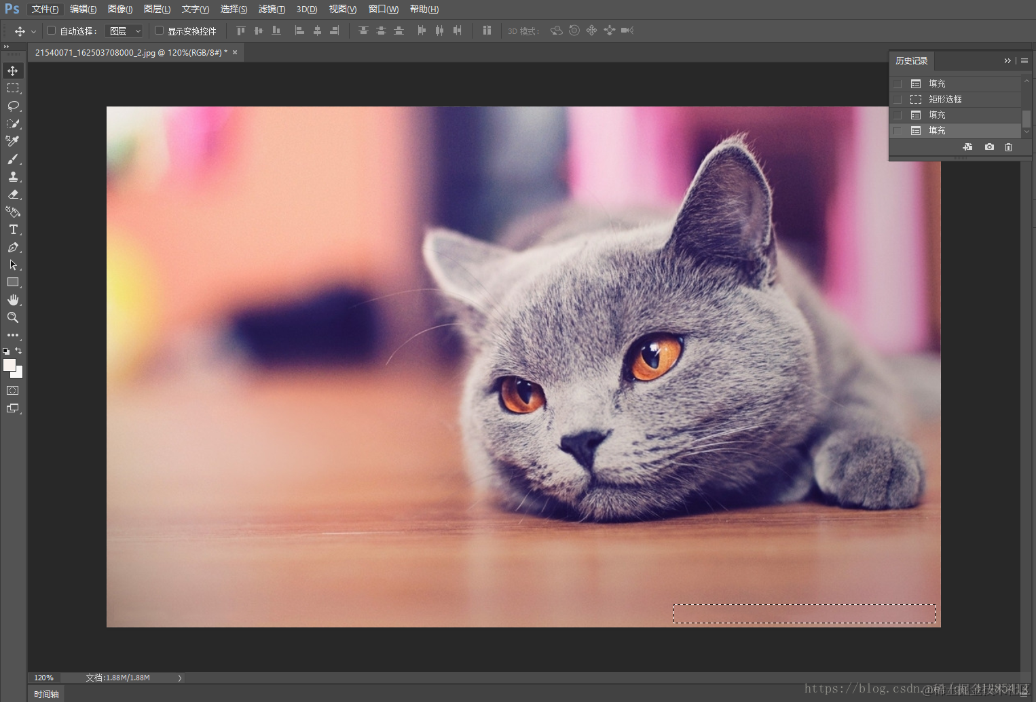
Task: Click Align left edges icon
Action: point(299,31)
